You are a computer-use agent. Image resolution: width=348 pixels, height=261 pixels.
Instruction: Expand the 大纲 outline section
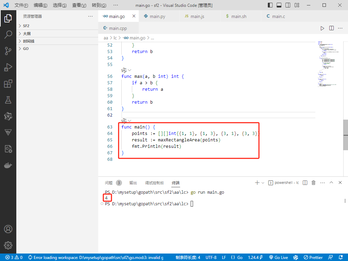click(x=57, y=34)
